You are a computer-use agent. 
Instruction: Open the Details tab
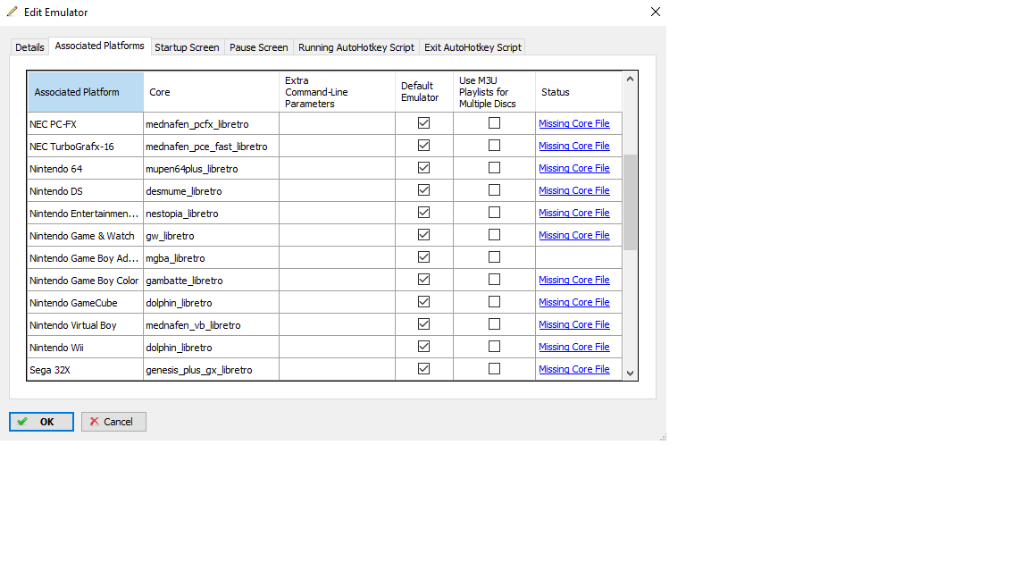pos(29,47)
